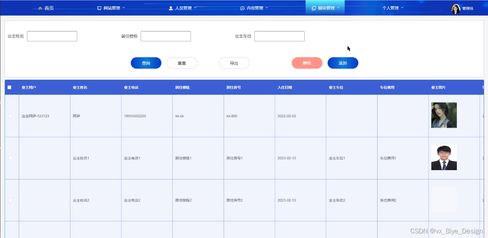Focus the 业主车位 search input
Viewport: 488px width, 238px height.
coord(280,36)
